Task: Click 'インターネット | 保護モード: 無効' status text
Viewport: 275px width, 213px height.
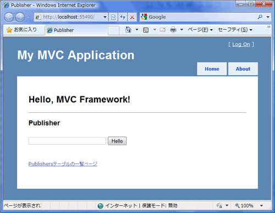Action: (x=141, y=206)
